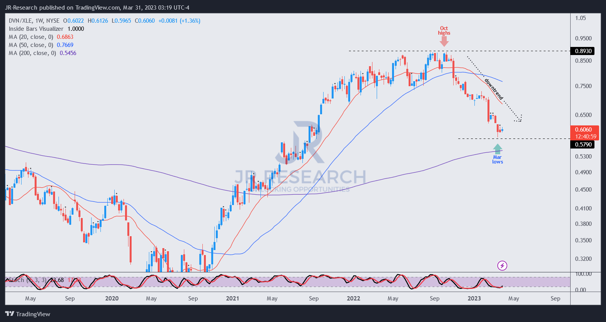
Task: Click the 0.3500 price axis label
Action: (x=583, y=240)
